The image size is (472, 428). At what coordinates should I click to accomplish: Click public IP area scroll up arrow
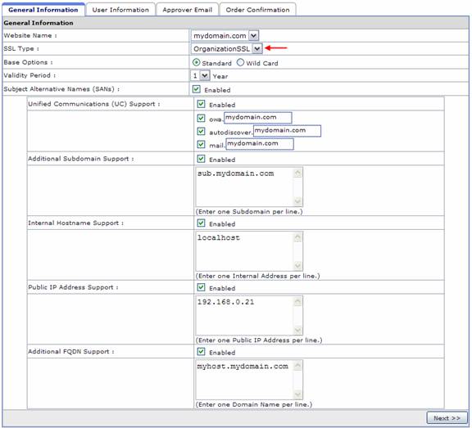tap(297, 302)
